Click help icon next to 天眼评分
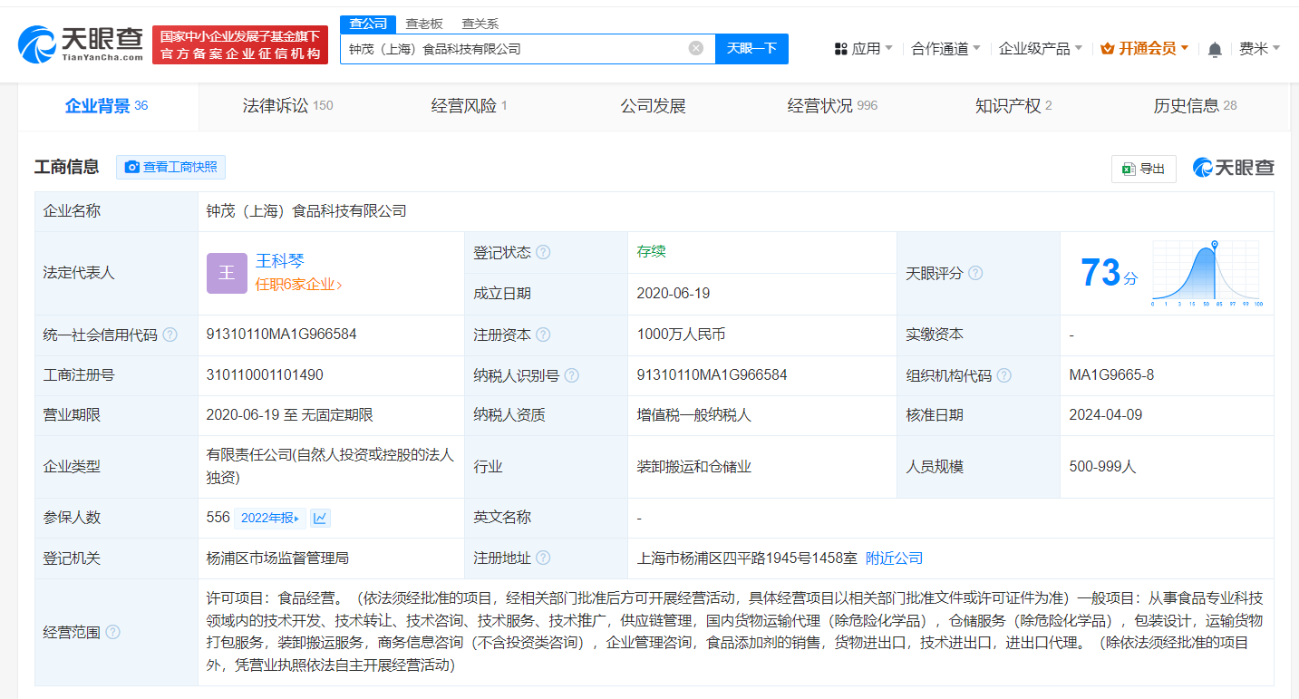This screenshot has height=699, width=1299. [x=975, y=273]
